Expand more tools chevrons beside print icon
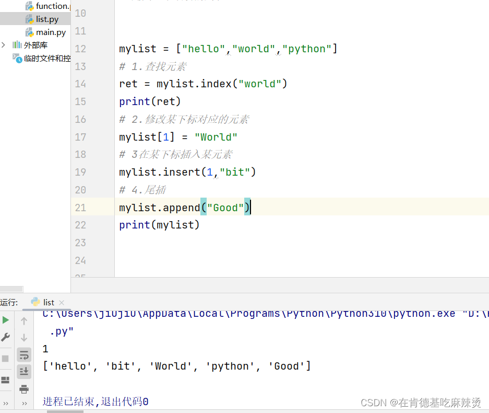Image resolution: width=489 pixels, height=413 pixels. click(25, 403)
